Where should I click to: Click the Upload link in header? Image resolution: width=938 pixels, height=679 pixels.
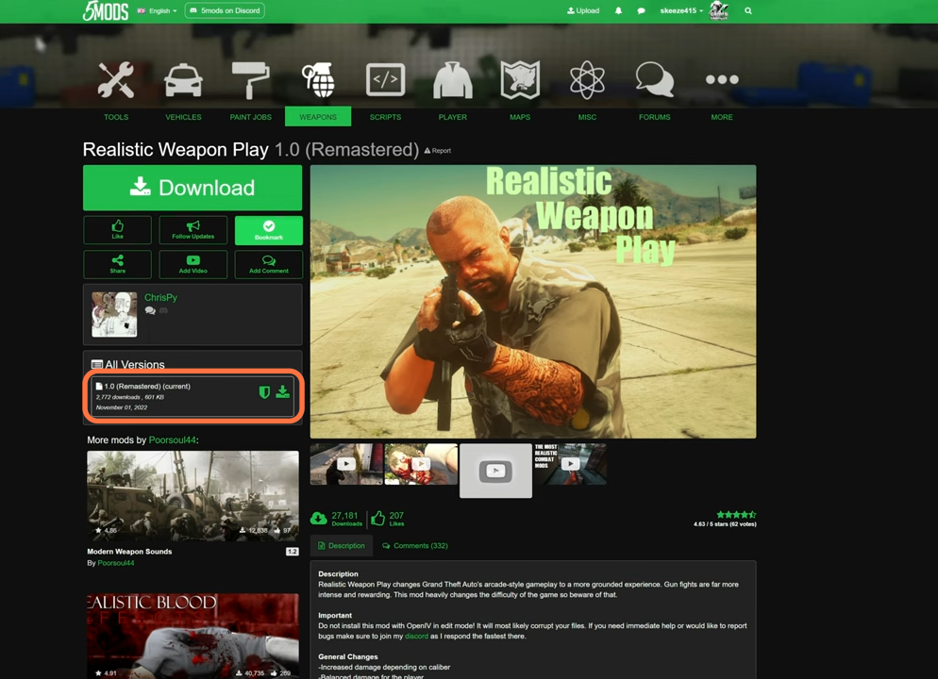point(583,10)
